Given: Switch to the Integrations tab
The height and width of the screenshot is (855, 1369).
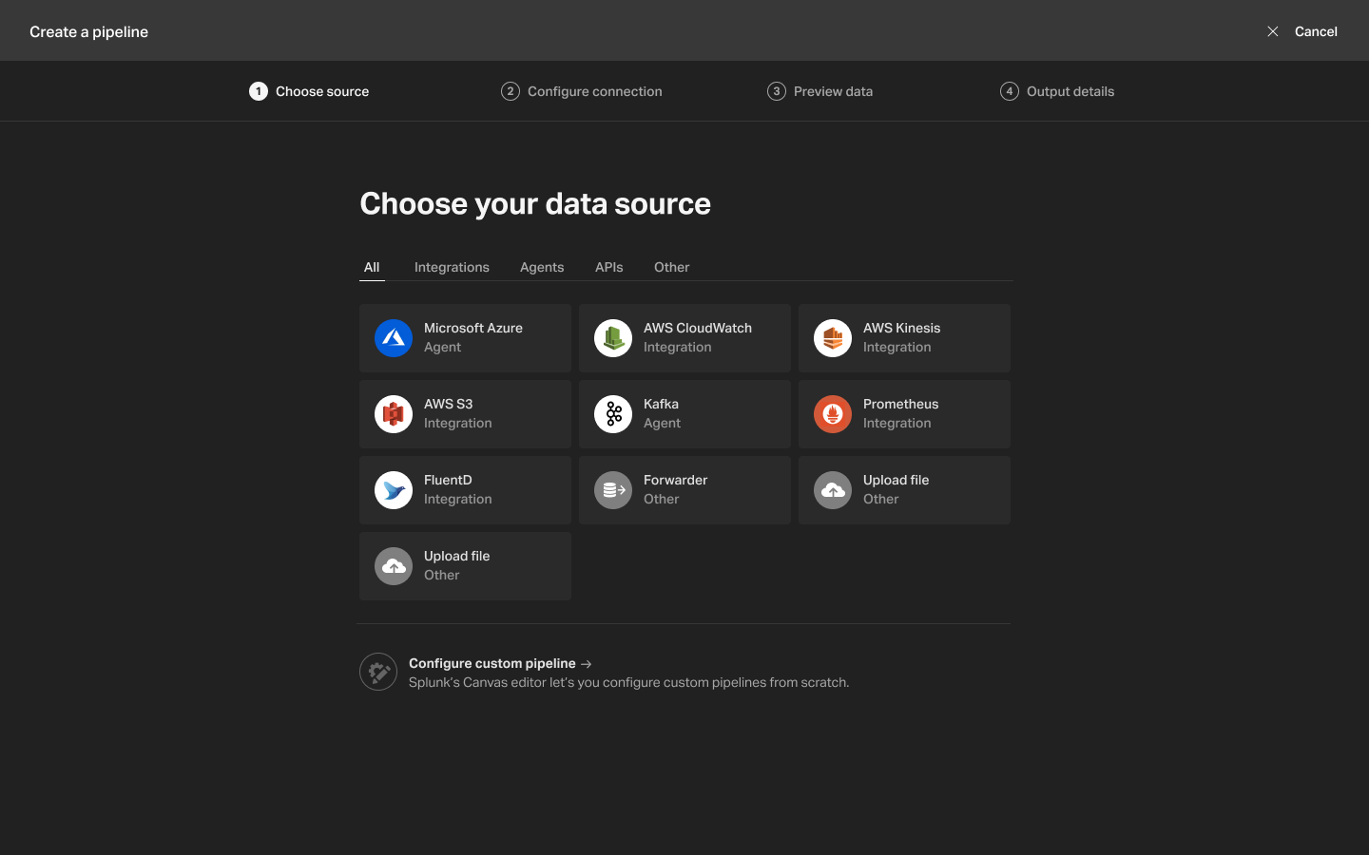Looking at the screenshot, I should pyautogui.click(x=452, y=267).
